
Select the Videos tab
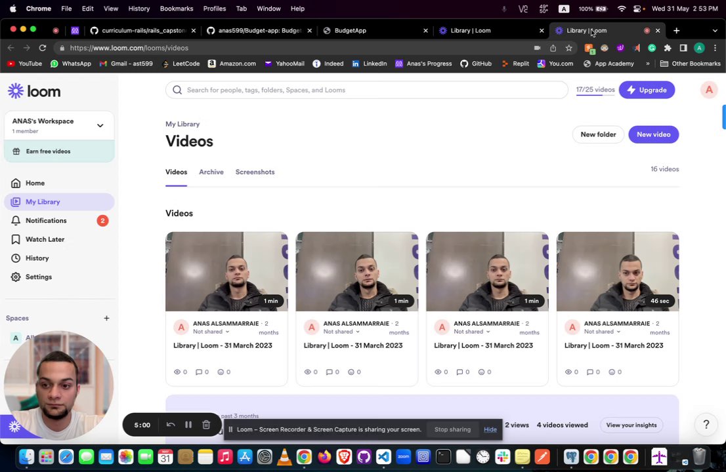[x=177, y=172]
